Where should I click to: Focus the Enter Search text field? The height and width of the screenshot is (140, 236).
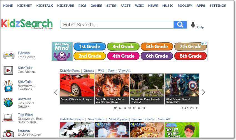pyautogui.click(x=117, y=25)
